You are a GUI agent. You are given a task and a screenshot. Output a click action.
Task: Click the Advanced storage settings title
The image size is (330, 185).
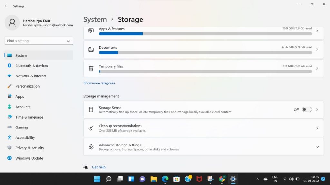coord(120,145)
